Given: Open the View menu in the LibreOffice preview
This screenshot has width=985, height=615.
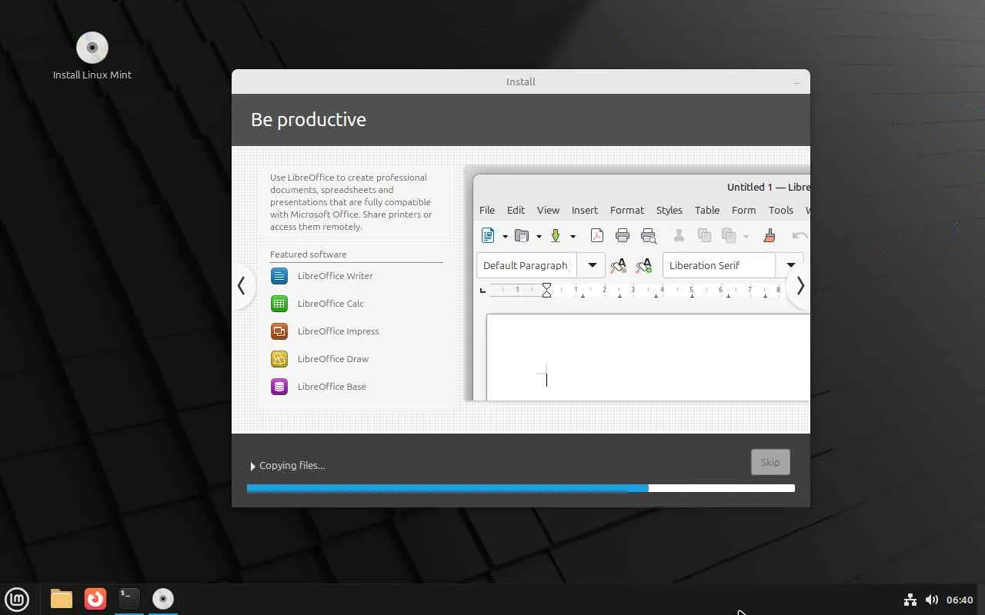Looking at the screenshot, I should coord(548,210).
